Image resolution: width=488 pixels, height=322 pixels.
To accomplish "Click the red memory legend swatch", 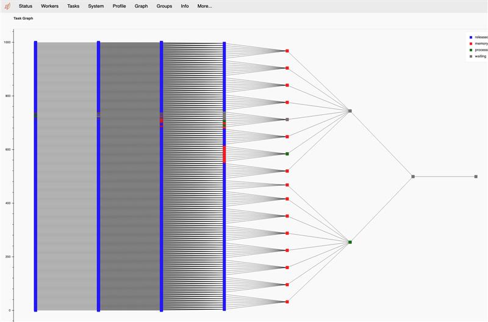I will click(x=471, y=43).
